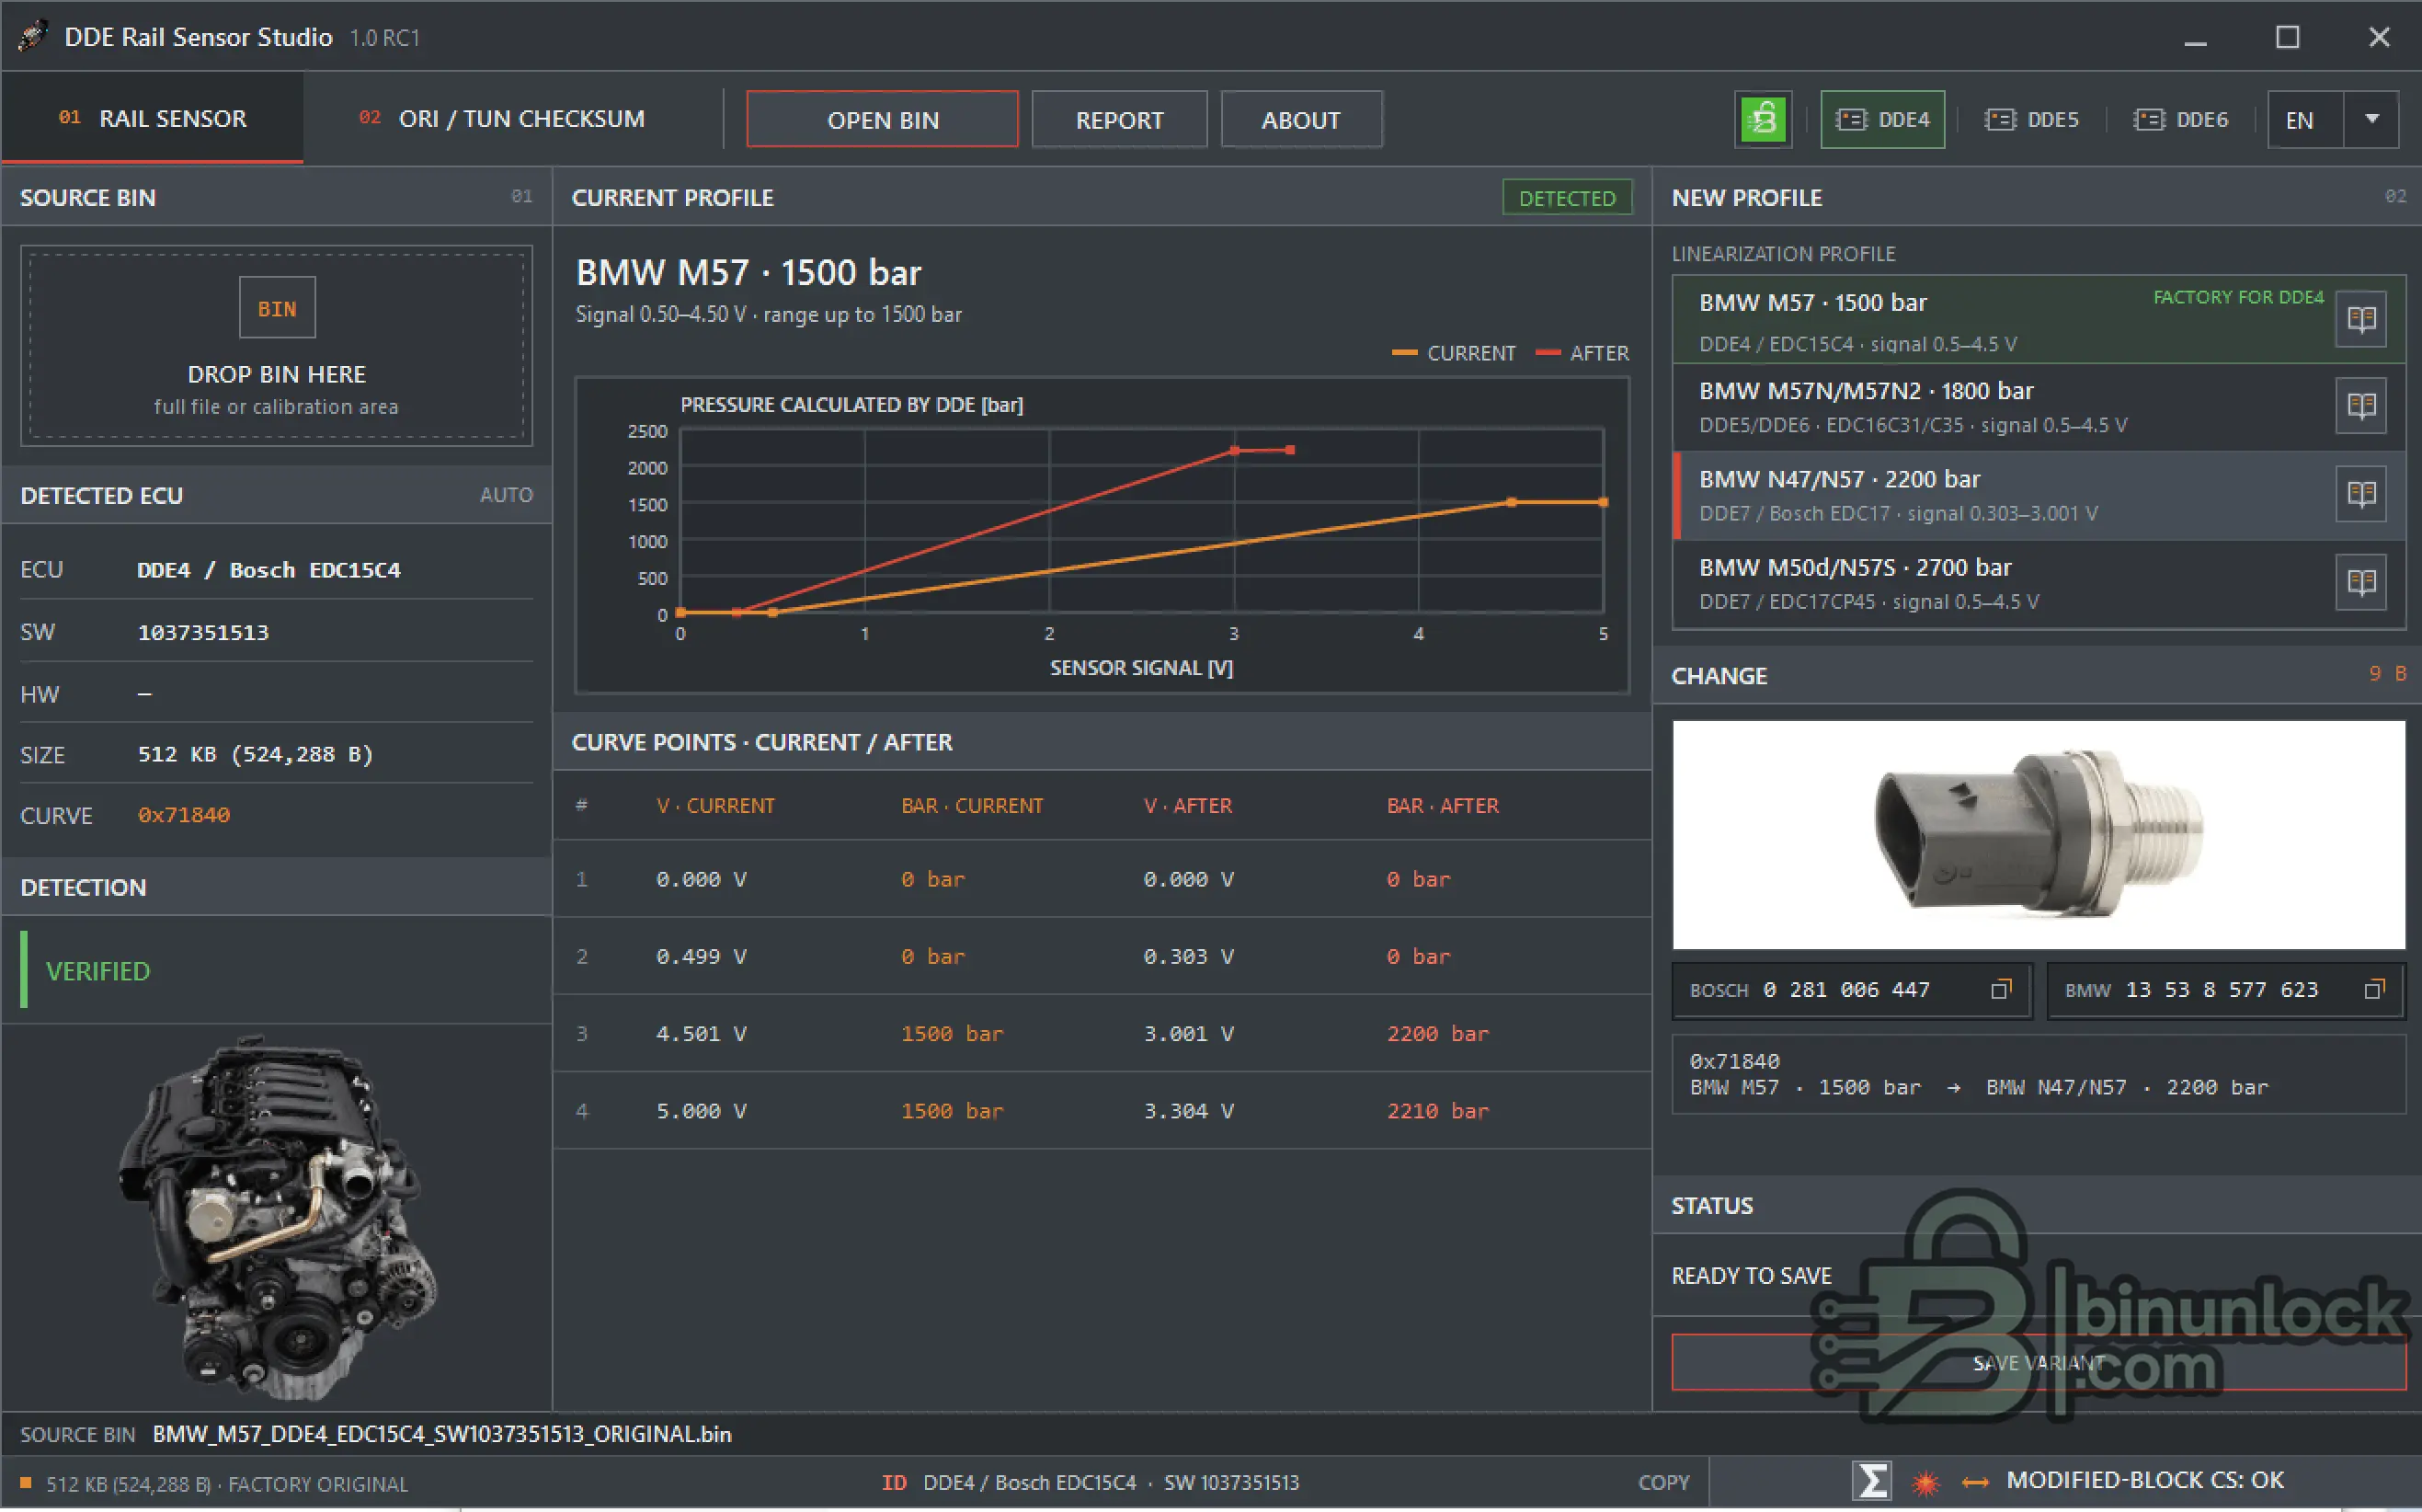Image resolution: width=2422 pixels, height=1512 pixels.
Task: Open the ABOUT dialog
Action: (x=1301, y=120)
